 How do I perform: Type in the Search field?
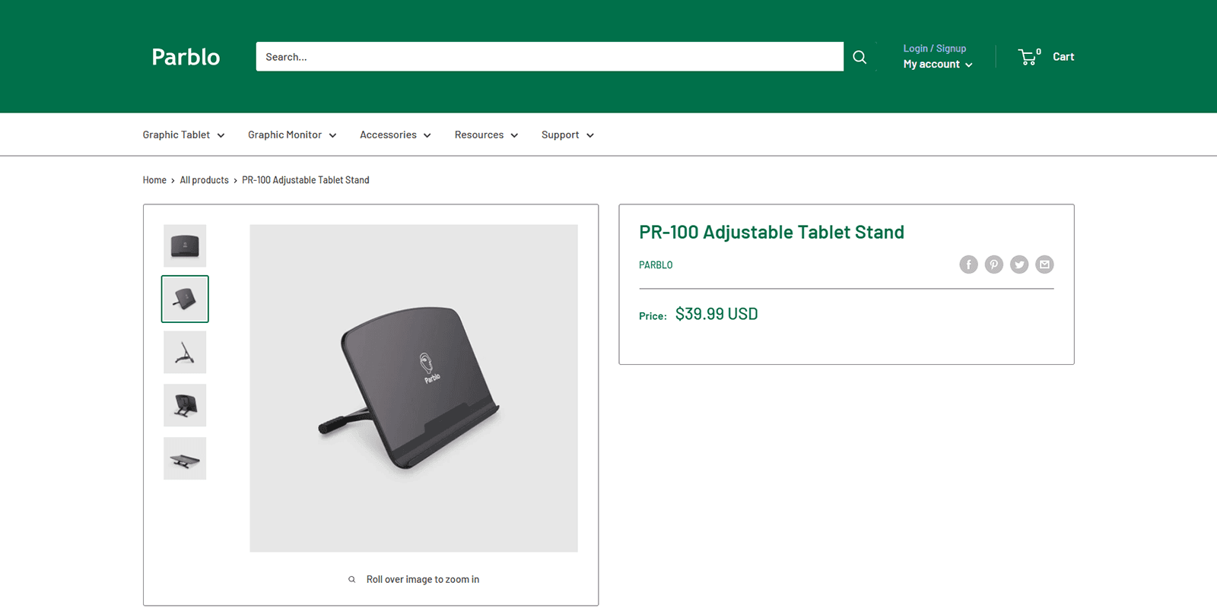tap(549, 57)
